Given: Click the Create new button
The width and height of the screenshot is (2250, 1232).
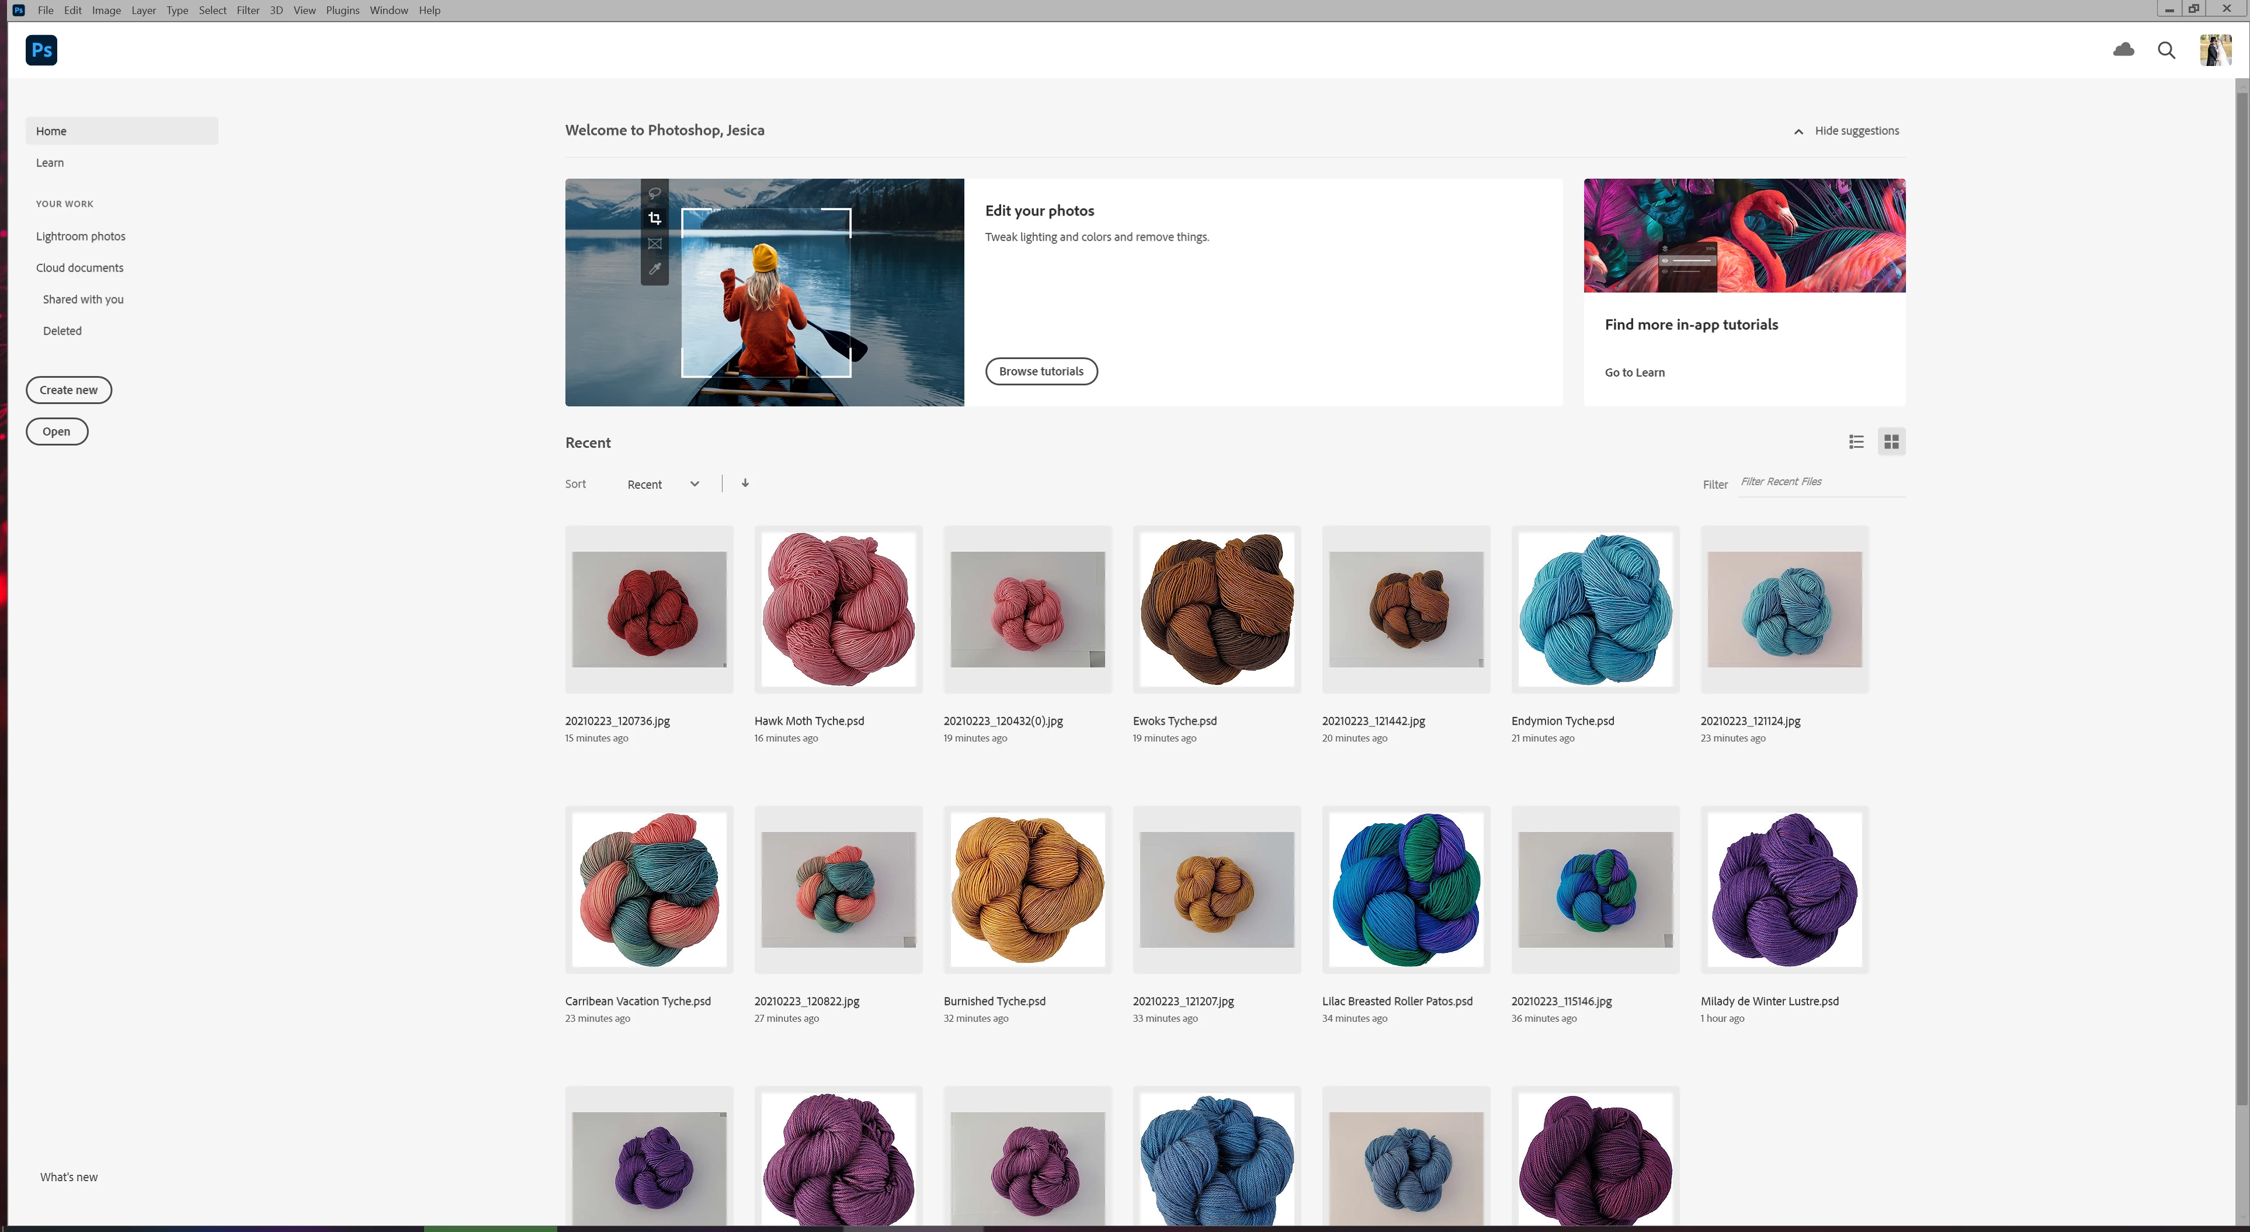Looking at the screenshot, I should pos(68,390).
